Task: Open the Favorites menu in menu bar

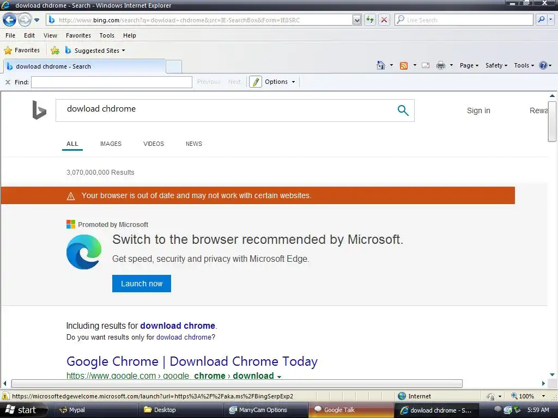Action: click(x=78, y=35)
